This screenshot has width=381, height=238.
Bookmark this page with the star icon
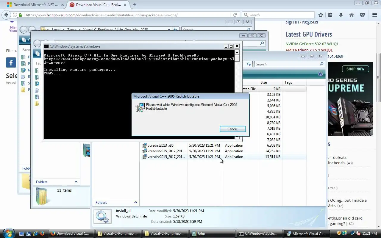(321, 15)
